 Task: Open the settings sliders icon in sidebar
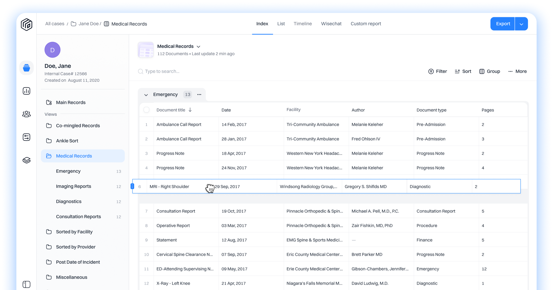27,137
